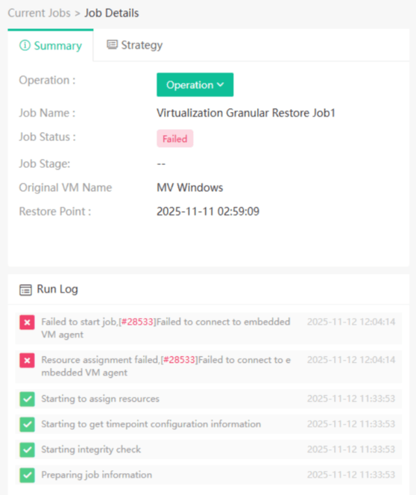Open the green Operation dropdown

click(x=195, y=84)
